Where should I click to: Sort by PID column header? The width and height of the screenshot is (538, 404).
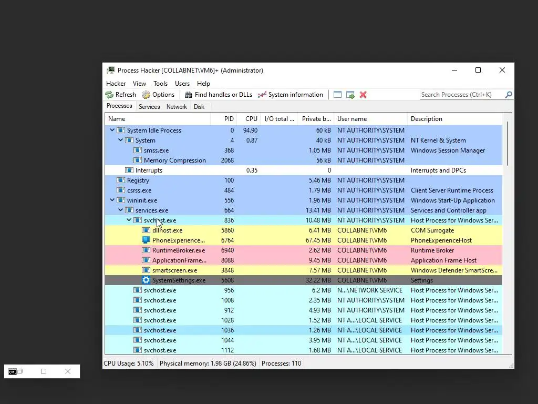tap(224, 119)
